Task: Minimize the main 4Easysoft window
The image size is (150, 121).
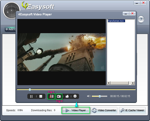Action: [x=137, y=3]
